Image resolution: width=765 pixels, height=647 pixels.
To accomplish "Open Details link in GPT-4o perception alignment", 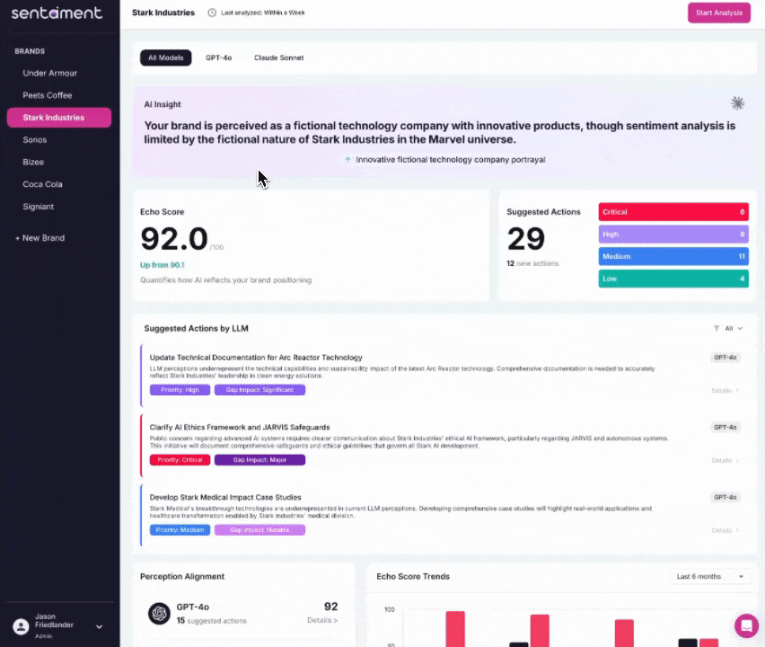I will (x=322, y=620).
